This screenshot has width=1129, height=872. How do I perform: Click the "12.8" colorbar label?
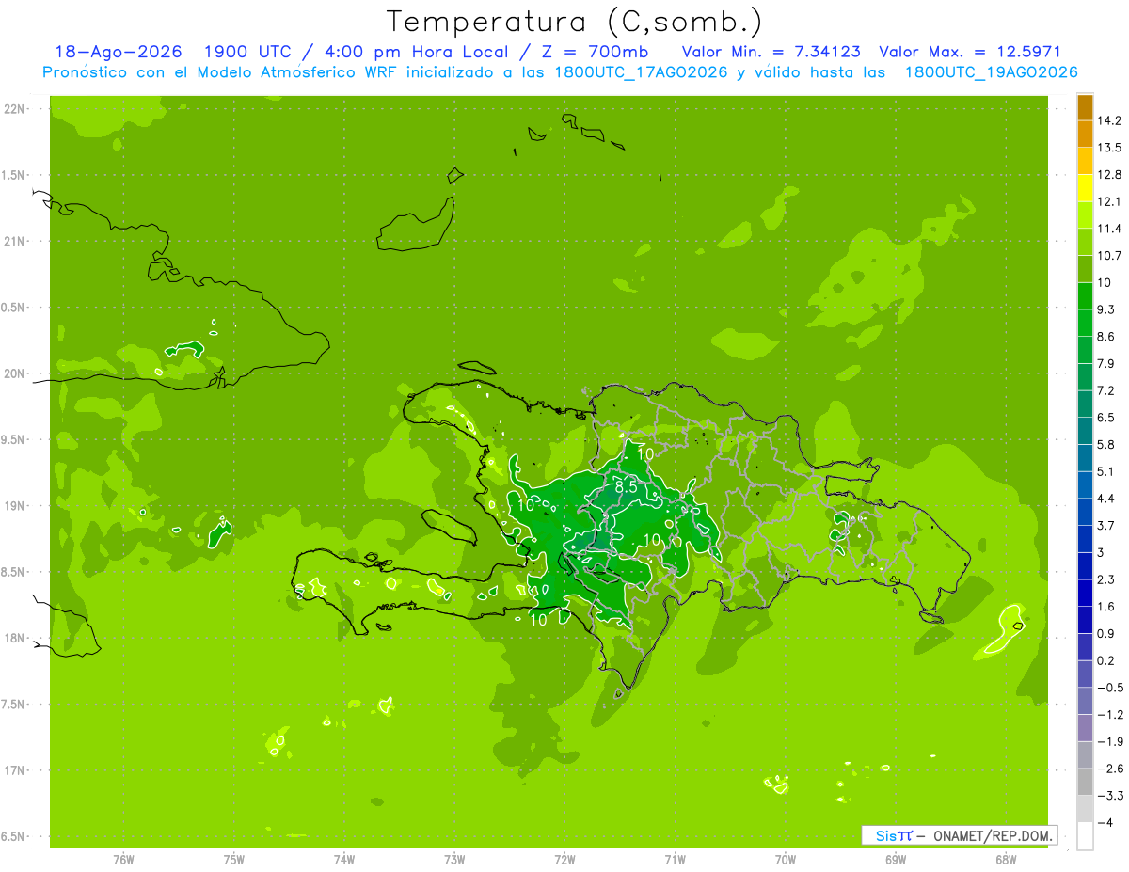click(1110, 174)
